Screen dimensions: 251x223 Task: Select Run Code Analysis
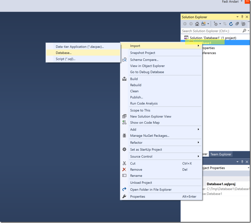click(x=161, y=103)
